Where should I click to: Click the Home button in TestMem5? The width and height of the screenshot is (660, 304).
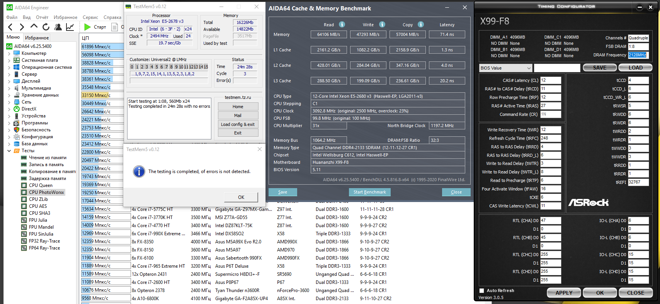238,107
